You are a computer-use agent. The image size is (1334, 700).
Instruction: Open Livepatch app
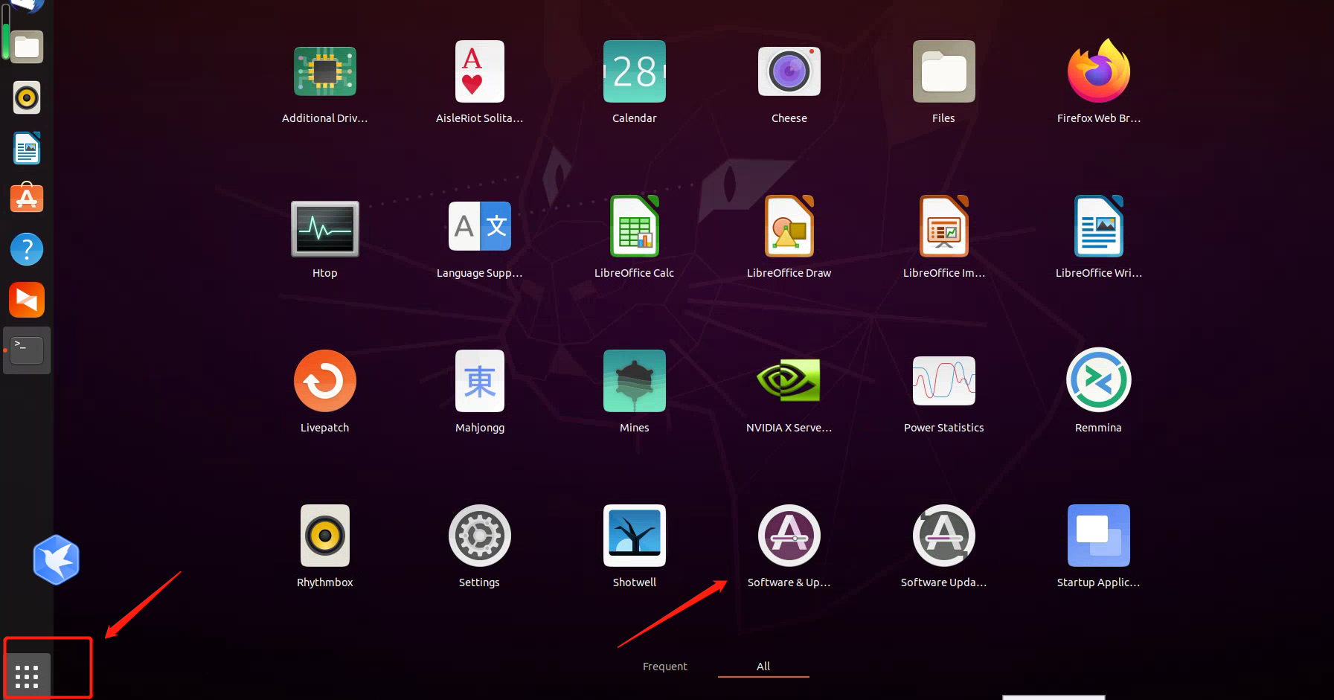tap(325, 381)
